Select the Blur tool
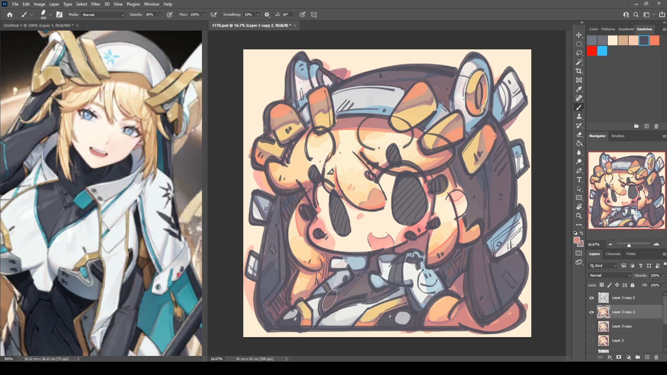The width and height of the screenshot is (667, 375). 579,152
